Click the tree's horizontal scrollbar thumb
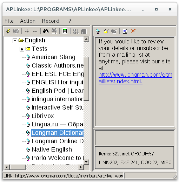Viewport: 179px width, 182px height. (x=18, y=167)
